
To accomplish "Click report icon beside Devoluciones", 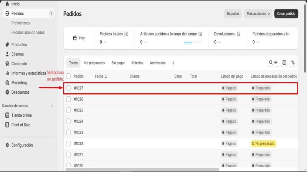I will point(238,34).
